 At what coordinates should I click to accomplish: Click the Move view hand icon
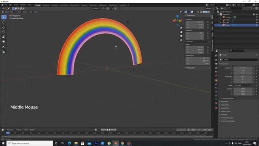[181, 32]
